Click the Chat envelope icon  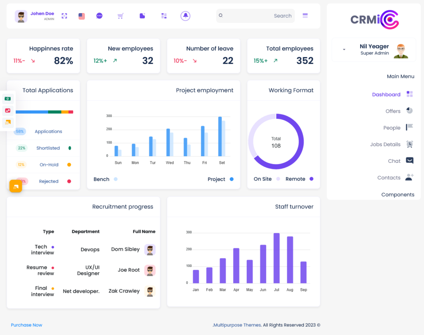(410, 160)
